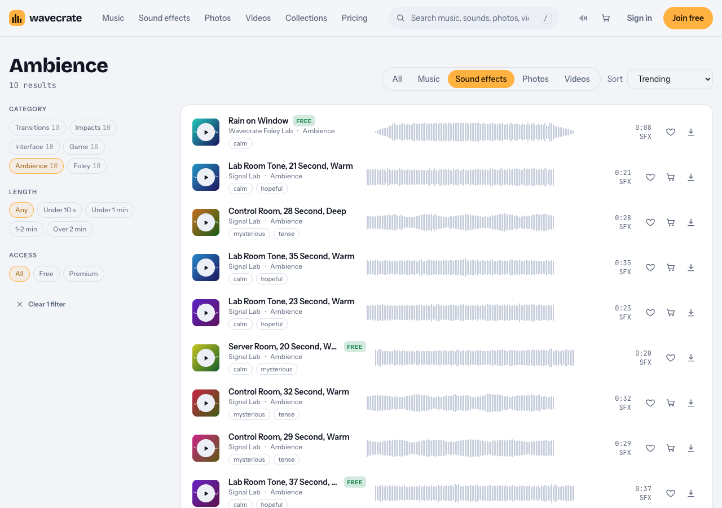Viewport: 722px width, 508px height.
Task: Open the Sort Trending dropdown
Action: click(670, 79)
